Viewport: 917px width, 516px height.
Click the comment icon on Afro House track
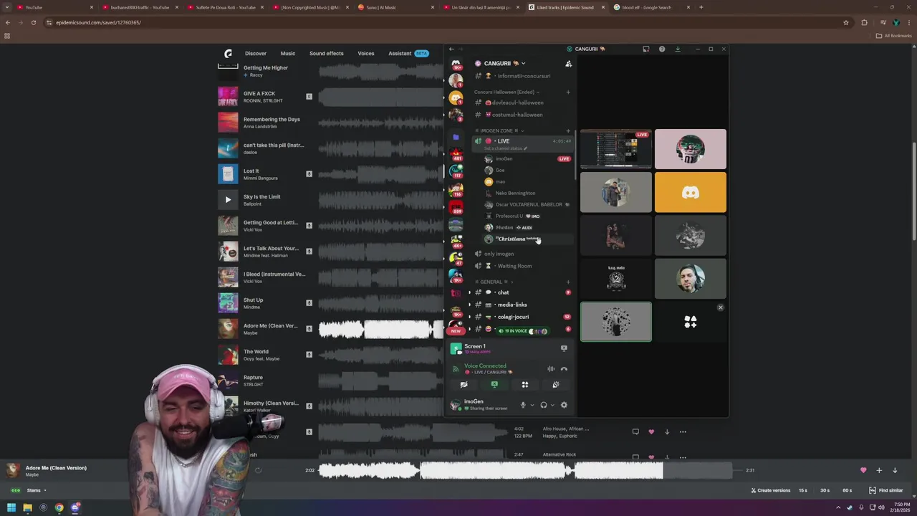635,431
